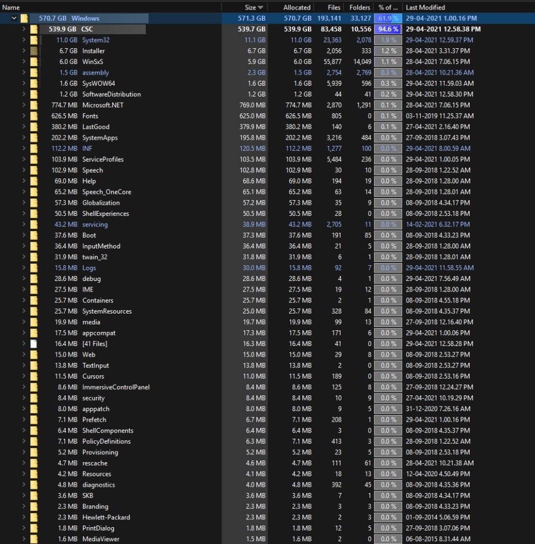
Task: Expand the SoftwareDistribution folder node
Action: pyautogui.click(x=24, y=94)
